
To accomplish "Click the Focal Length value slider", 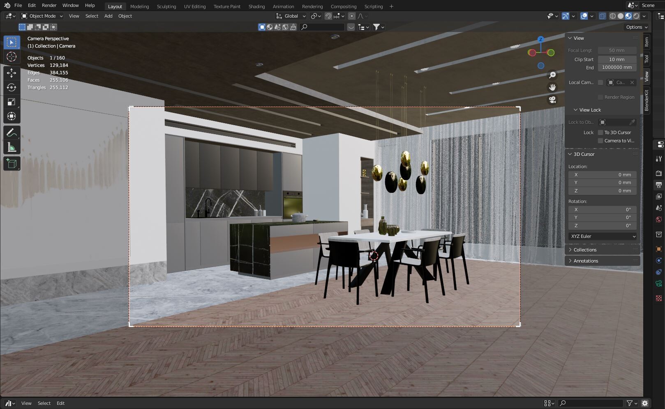I will tap(617, 50).
